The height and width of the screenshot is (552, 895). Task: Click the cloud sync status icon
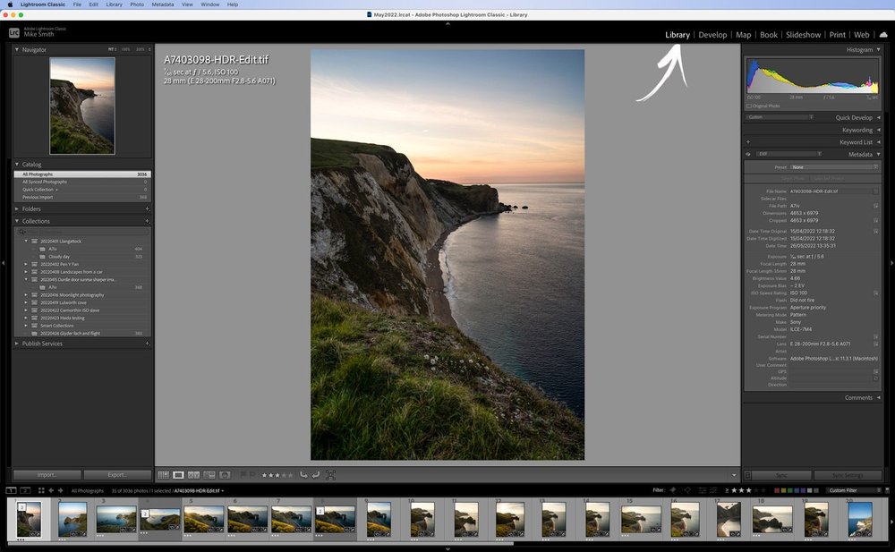click(x=883, y=35)
